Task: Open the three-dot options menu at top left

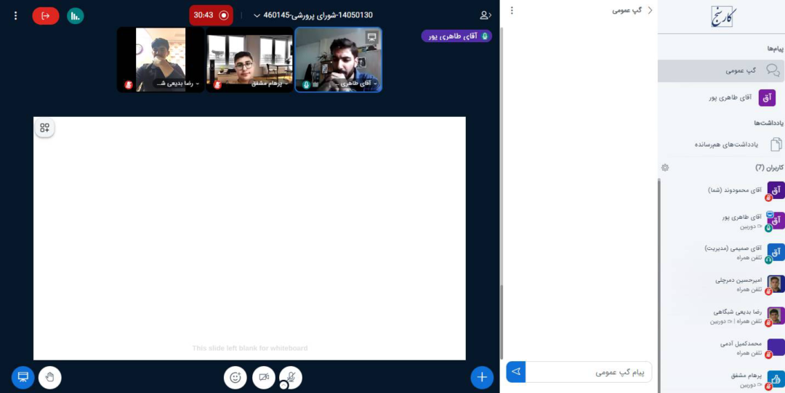Action: [15, 15]
